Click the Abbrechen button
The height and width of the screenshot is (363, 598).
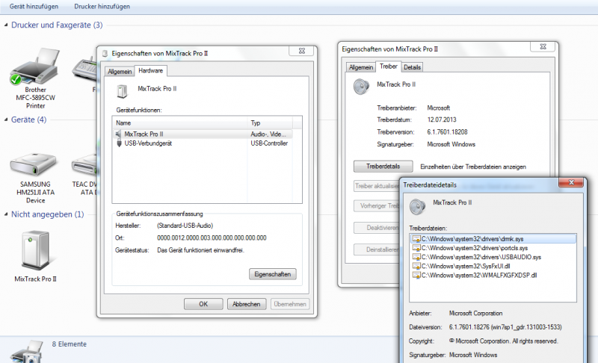247,304
